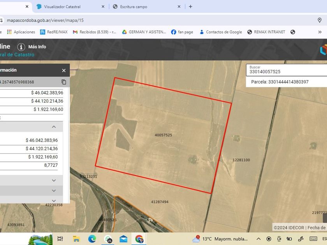Expand the first collapsed section below 8,7727
327x245 pixels.
(x=54, y=180)
